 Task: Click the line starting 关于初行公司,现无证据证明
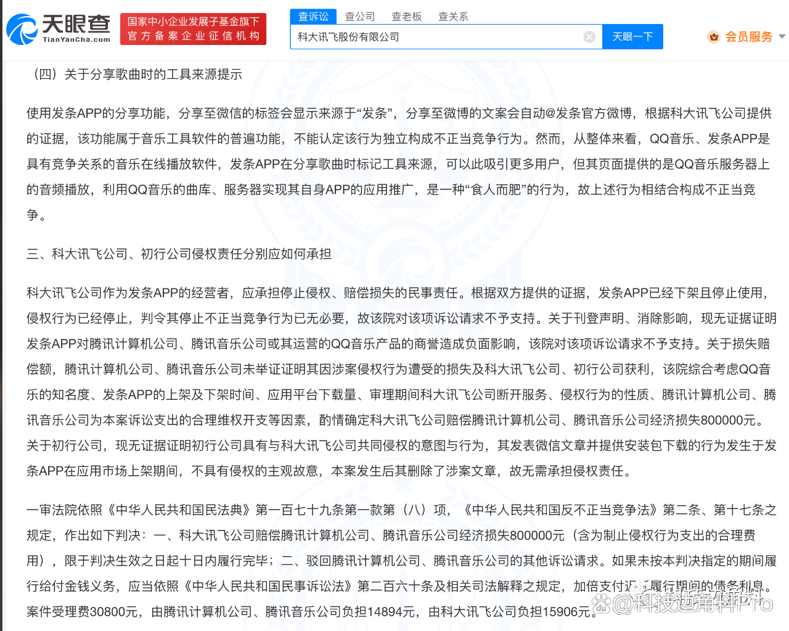coord(401,446)
